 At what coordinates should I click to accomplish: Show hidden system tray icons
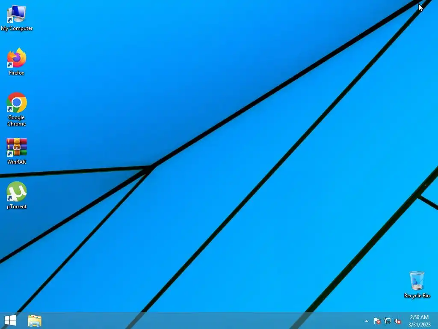coord(367,321)
